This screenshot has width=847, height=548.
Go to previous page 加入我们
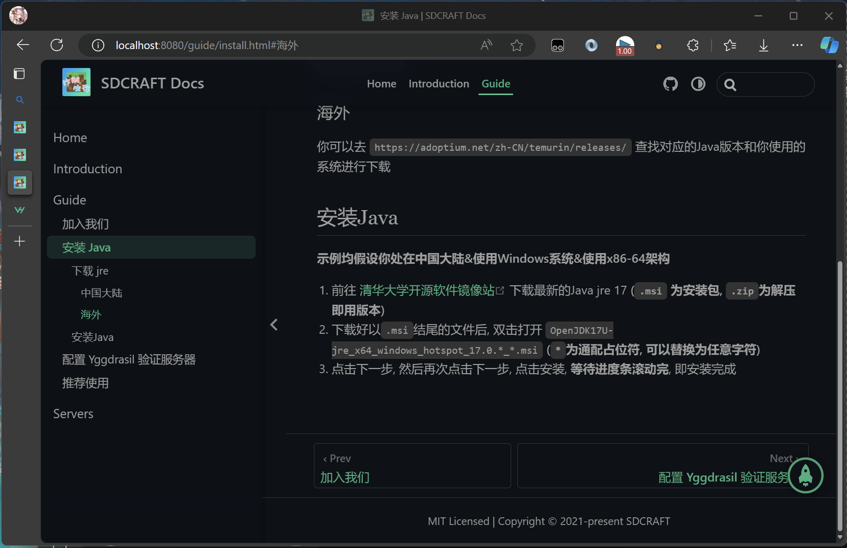click(x=412, y=466)
